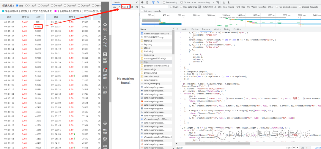Toggle Aa case match in response find bar

tap(303, 147)
